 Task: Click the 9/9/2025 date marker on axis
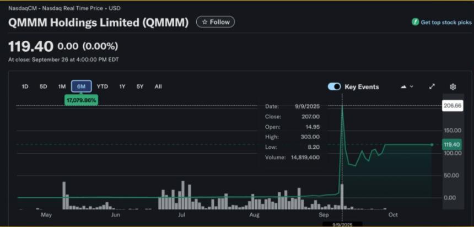(x=342, y=225)
